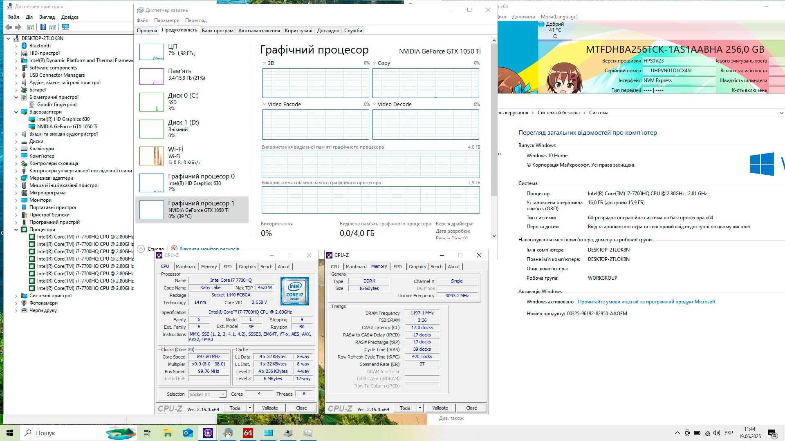Select NVIDIA GeForce GTX 1050 Ti tree item
The height and width of the screenshot is (441, 785).
tap(67, 127)
